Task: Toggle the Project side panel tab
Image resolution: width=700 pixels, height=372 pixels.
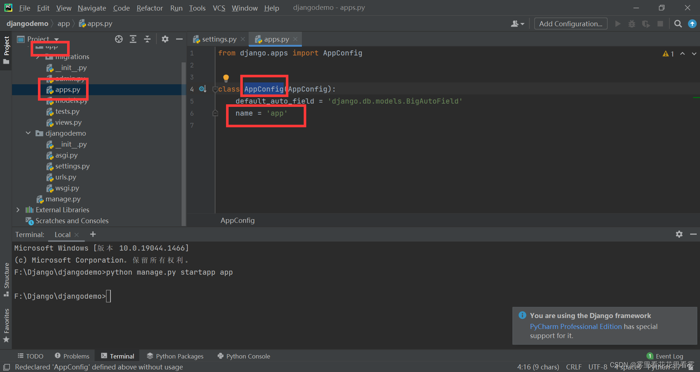Action: [6, 50]
